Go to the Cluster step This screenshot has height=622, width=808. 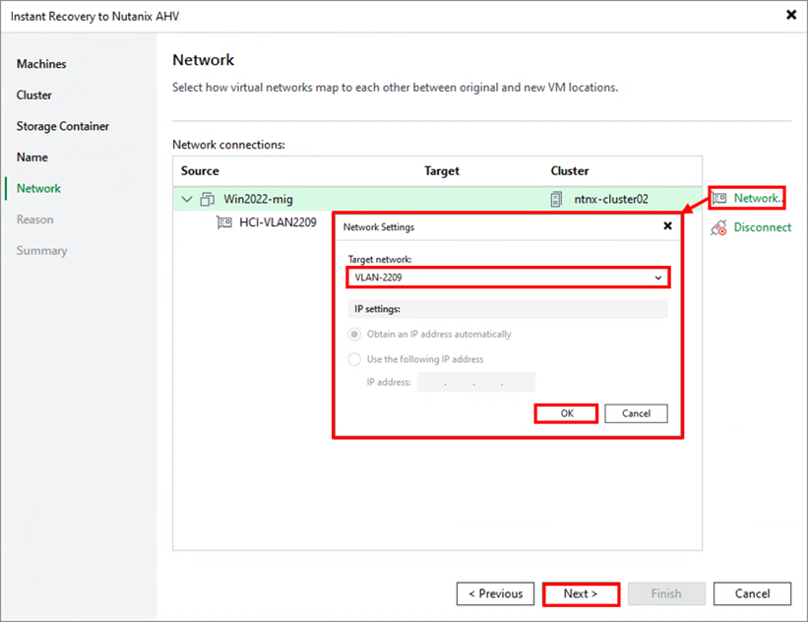point(34,95)
